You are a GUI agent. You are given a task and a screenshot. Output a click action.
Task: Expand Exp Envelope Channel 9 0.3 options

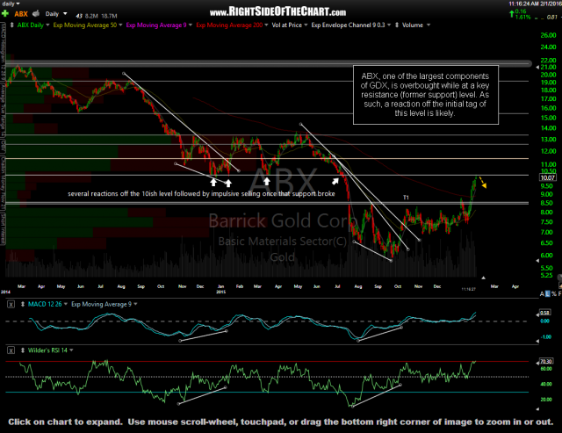pos(389,25)
